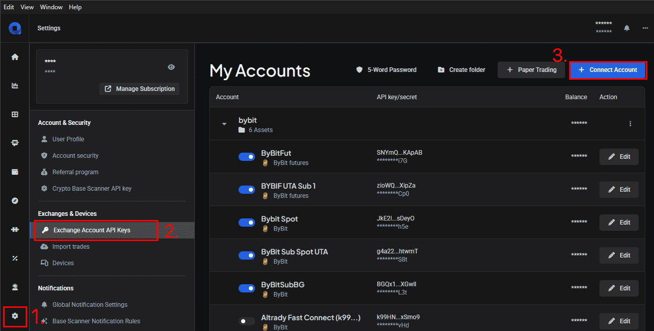Disable the ByBitFut account toggle
Screen dimensions: 654x331
[x=247, y=157]
